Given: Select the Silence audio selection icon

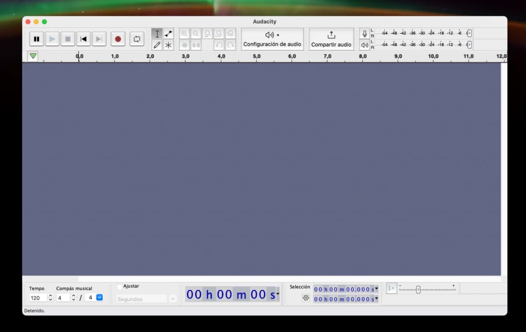Looking at the screenshot, I should [x=196, y=45].
